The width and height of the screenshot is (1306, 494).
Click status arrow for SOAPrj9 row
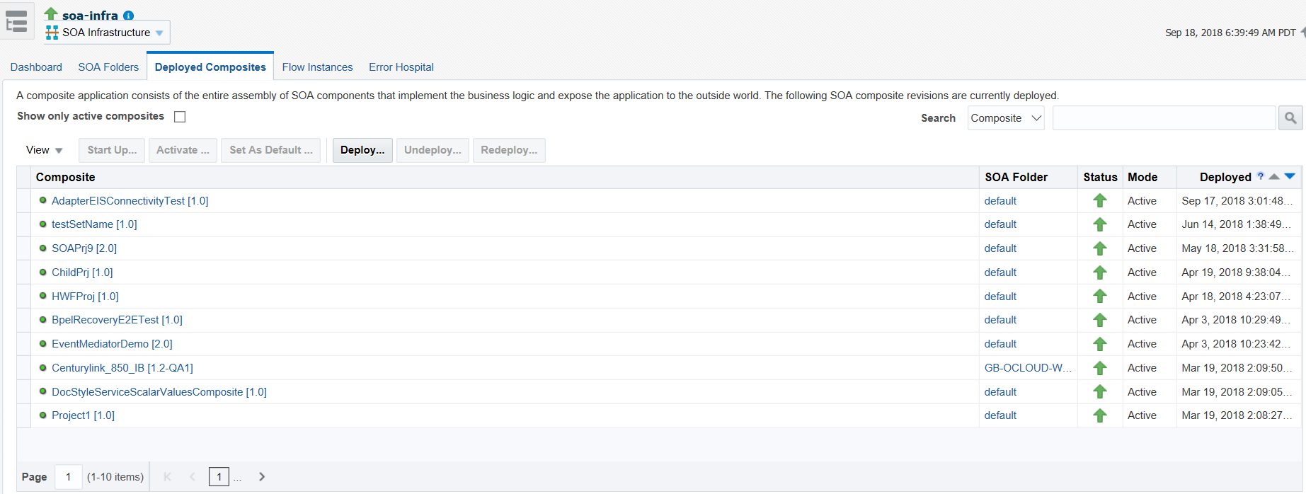tap(1099, 248)
